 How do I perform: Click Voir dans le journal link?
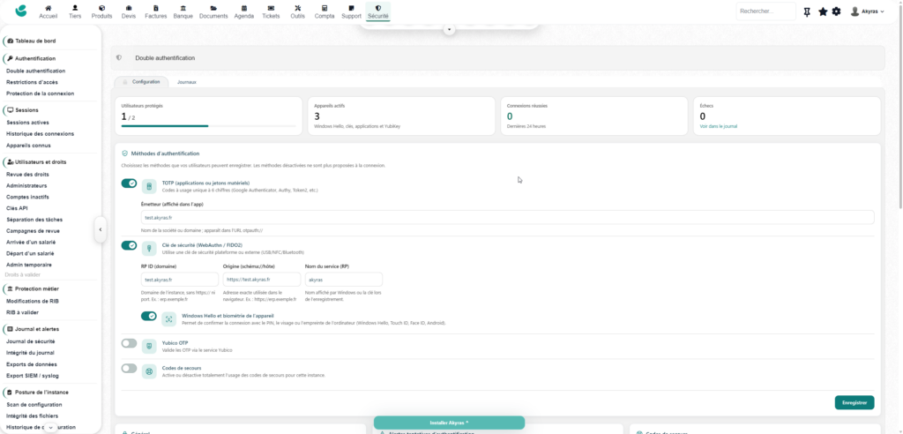[718, 126]
